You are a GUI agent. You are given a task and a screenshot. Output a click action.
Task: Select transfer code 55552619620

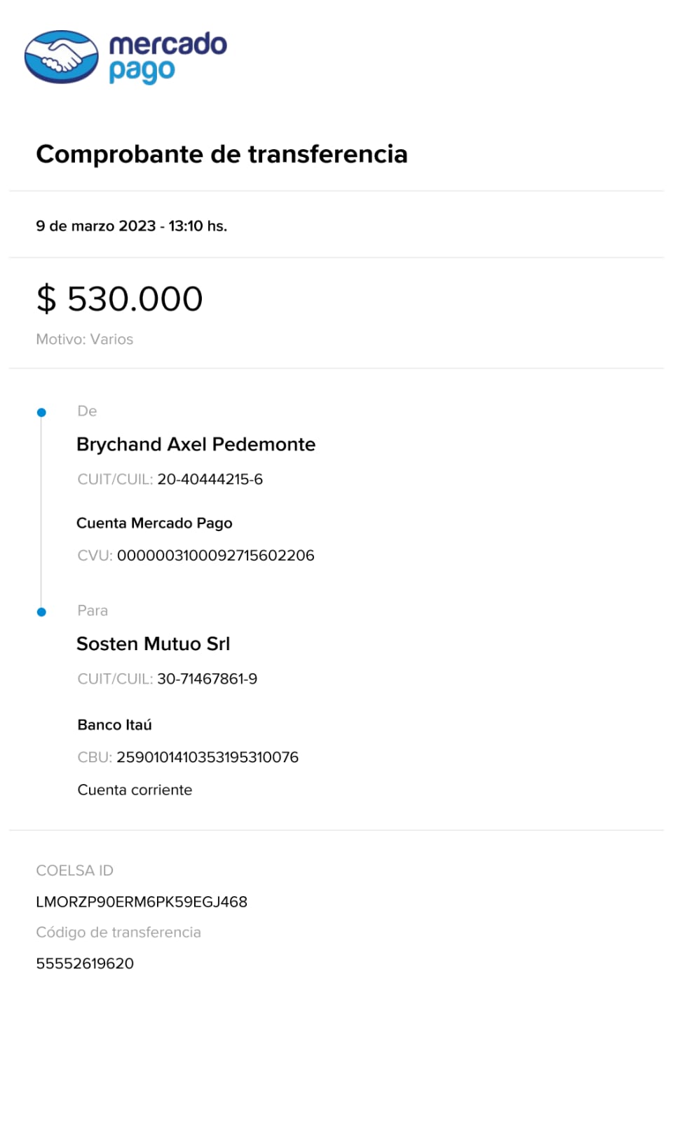pyautogui.click(x=85, y=964)
